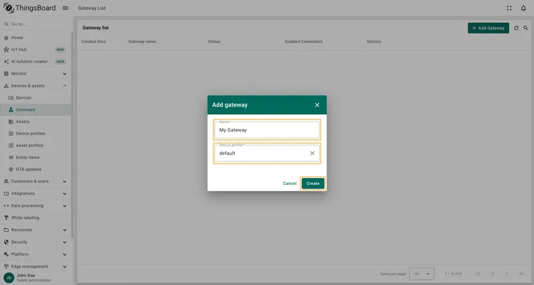Click the Gateway List breadcrumb title
This screenshot has width=534, height=285.
[92, 8]
